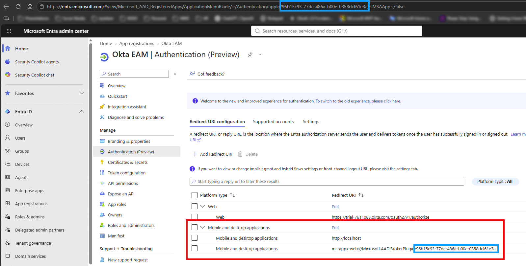Check the box for the okta.com authorize URI row

coord(195,217)
